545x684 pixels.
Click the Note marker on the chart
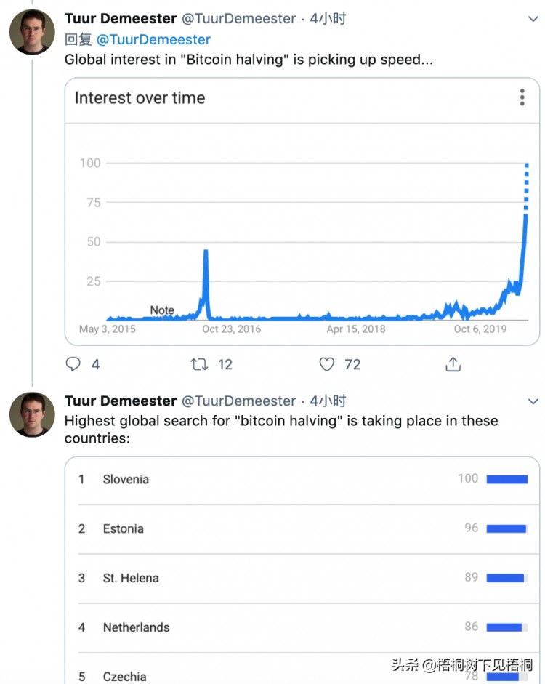coord(162,310)
